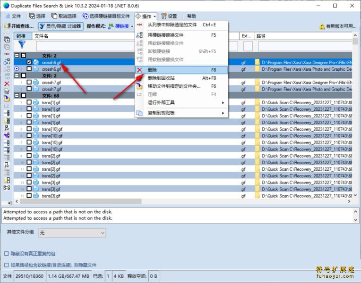Click the unchecked .ext deselect icon in sidebar
Screen dimensions: 361x283
click(x=7, y=165)
